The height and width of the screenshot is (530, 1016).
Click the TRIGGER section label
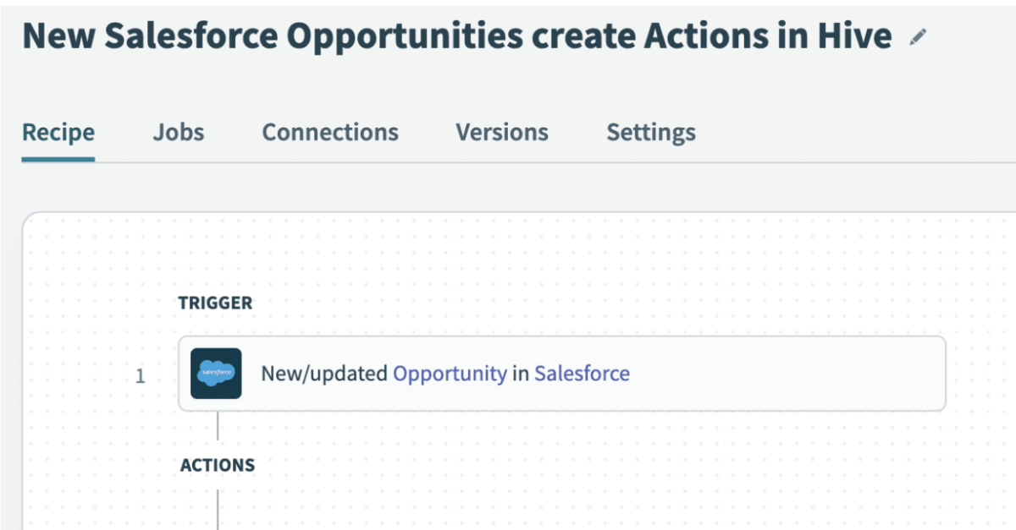click(x=216, y=303)
